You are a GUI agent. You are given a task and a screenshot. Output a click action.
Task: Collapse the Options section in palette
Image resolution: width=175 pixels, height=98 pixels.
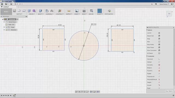[x=147, y=30]
